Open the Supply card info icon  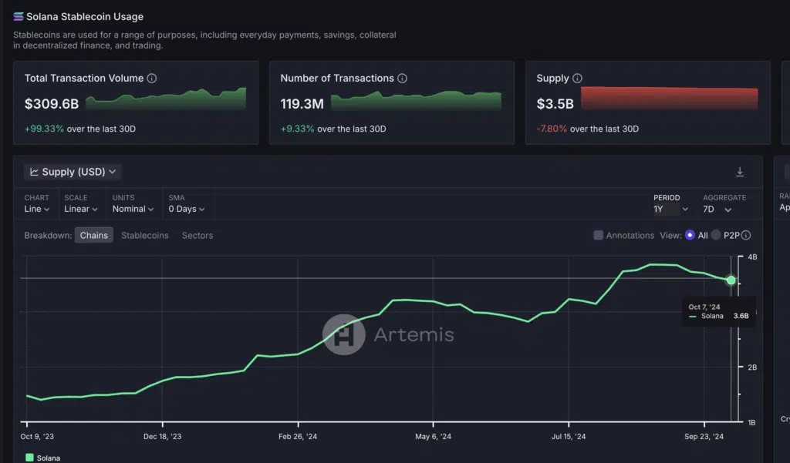coord(577,79)
